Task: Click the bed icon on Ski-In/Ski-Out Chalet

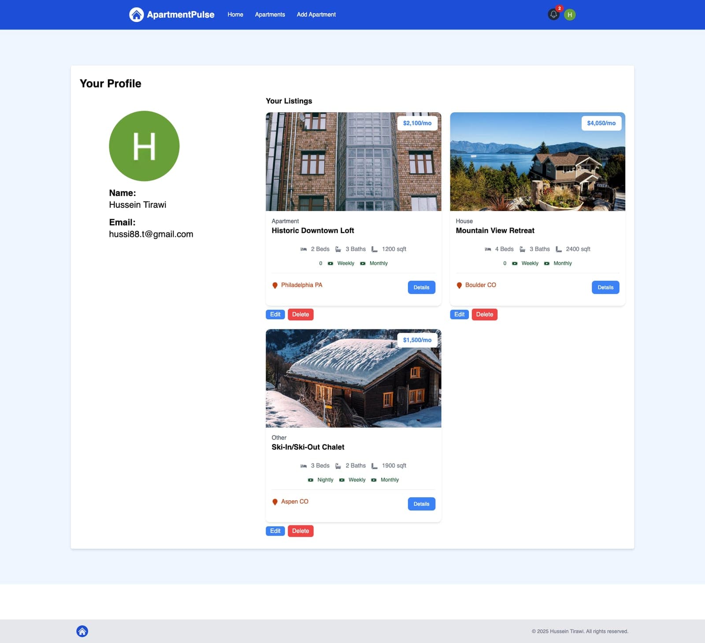Action: pyautogui.click(x=304, y=466)
